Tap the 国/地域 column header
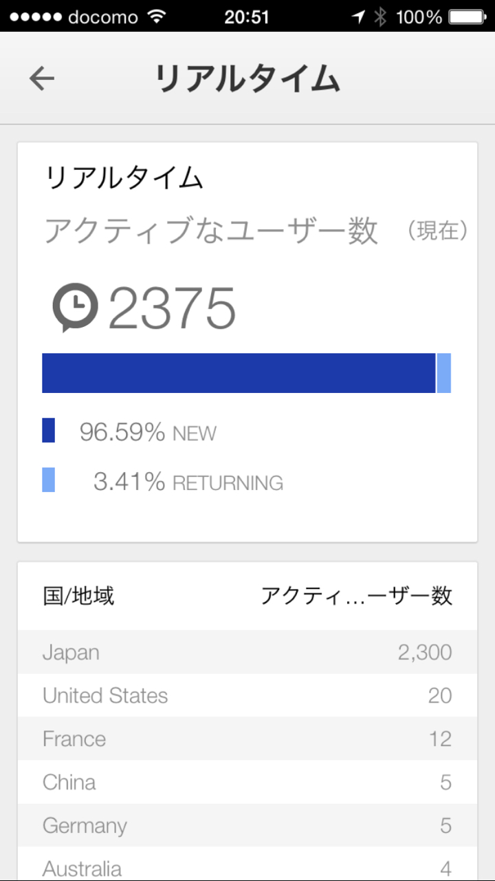The width and height of the screenshot is (495, 881). (x=78, y=596)
